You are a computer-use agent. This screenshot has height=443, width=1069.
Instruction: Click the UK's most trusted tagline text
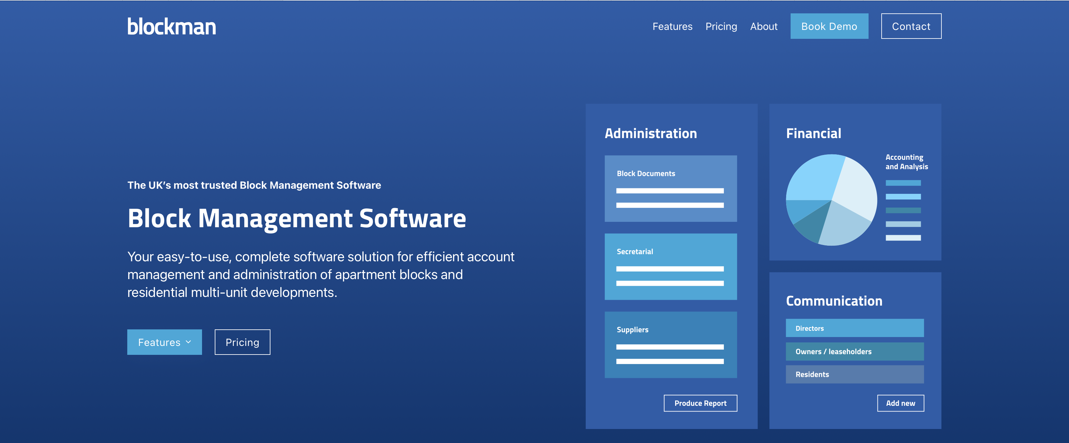pos(254,185)
